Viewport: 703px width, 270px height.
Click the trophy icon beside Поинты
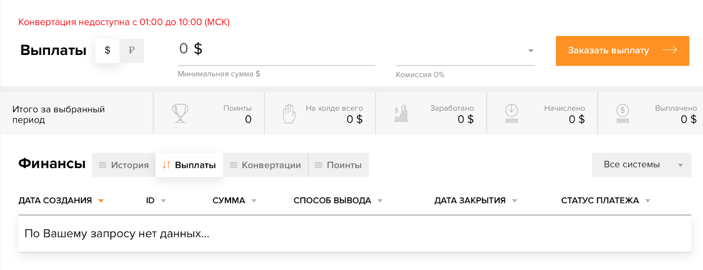[x=180, y=113]
